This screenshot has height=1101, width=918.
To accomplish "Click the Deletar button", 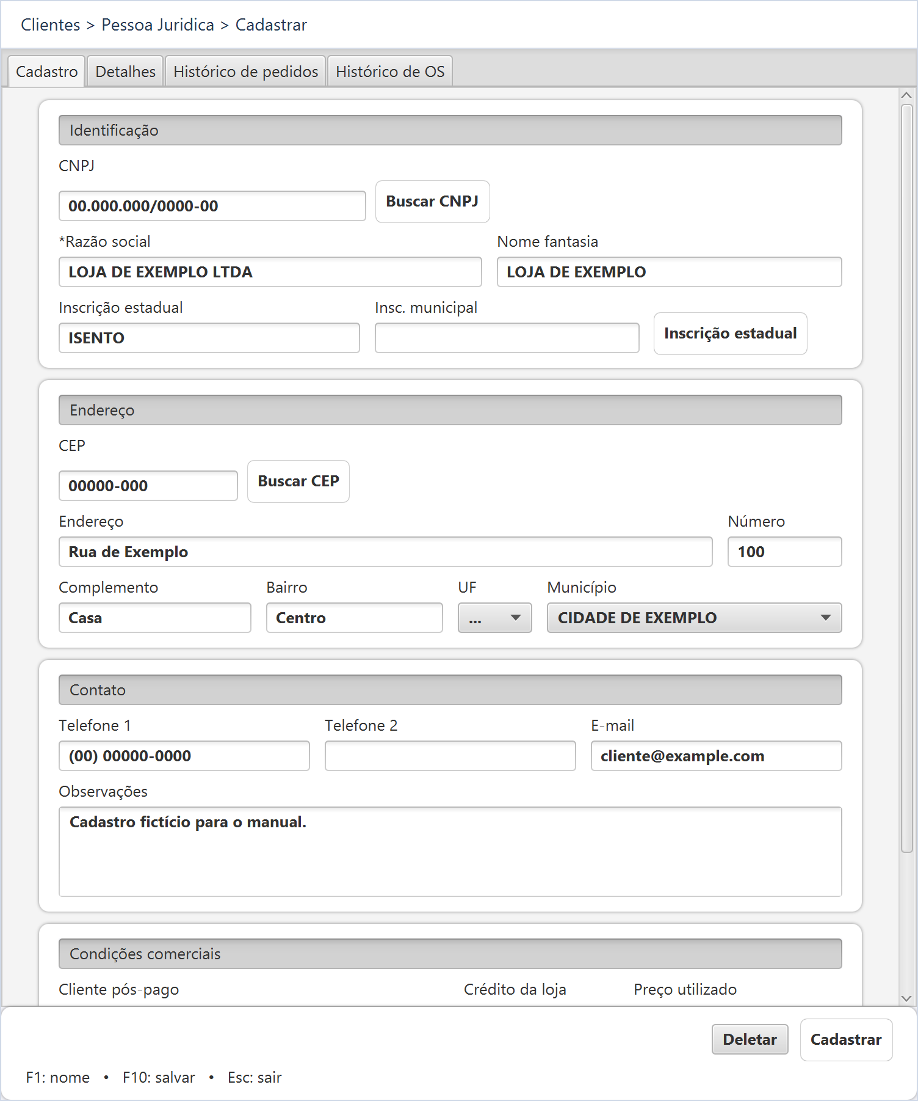I will 750,1039.
